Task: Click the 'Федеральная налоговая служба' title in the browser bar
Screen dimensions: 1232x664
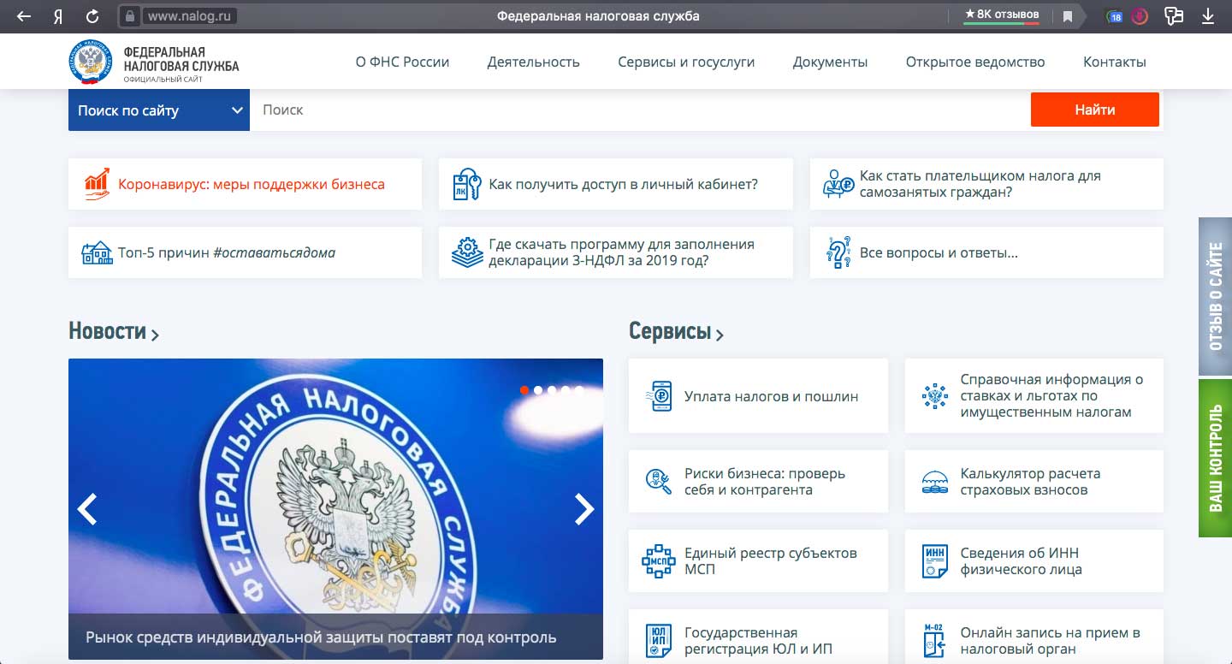Action: 598,16
